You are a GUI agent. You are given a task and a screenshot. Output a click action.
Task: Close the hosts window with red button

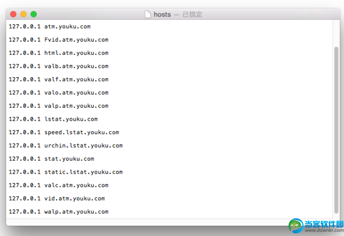pyautogui.click(x=13, y=14)
